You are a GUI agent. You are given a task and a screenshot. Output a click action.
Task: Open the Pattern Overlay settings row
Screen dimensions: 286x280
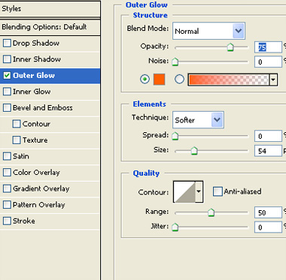coord(50,205)
